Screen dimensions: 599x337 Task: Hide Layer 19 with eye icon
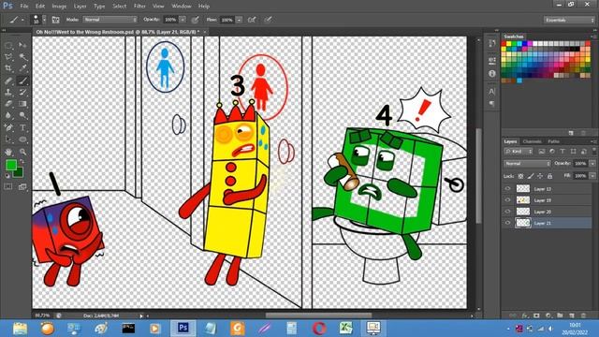pos(507,199)
